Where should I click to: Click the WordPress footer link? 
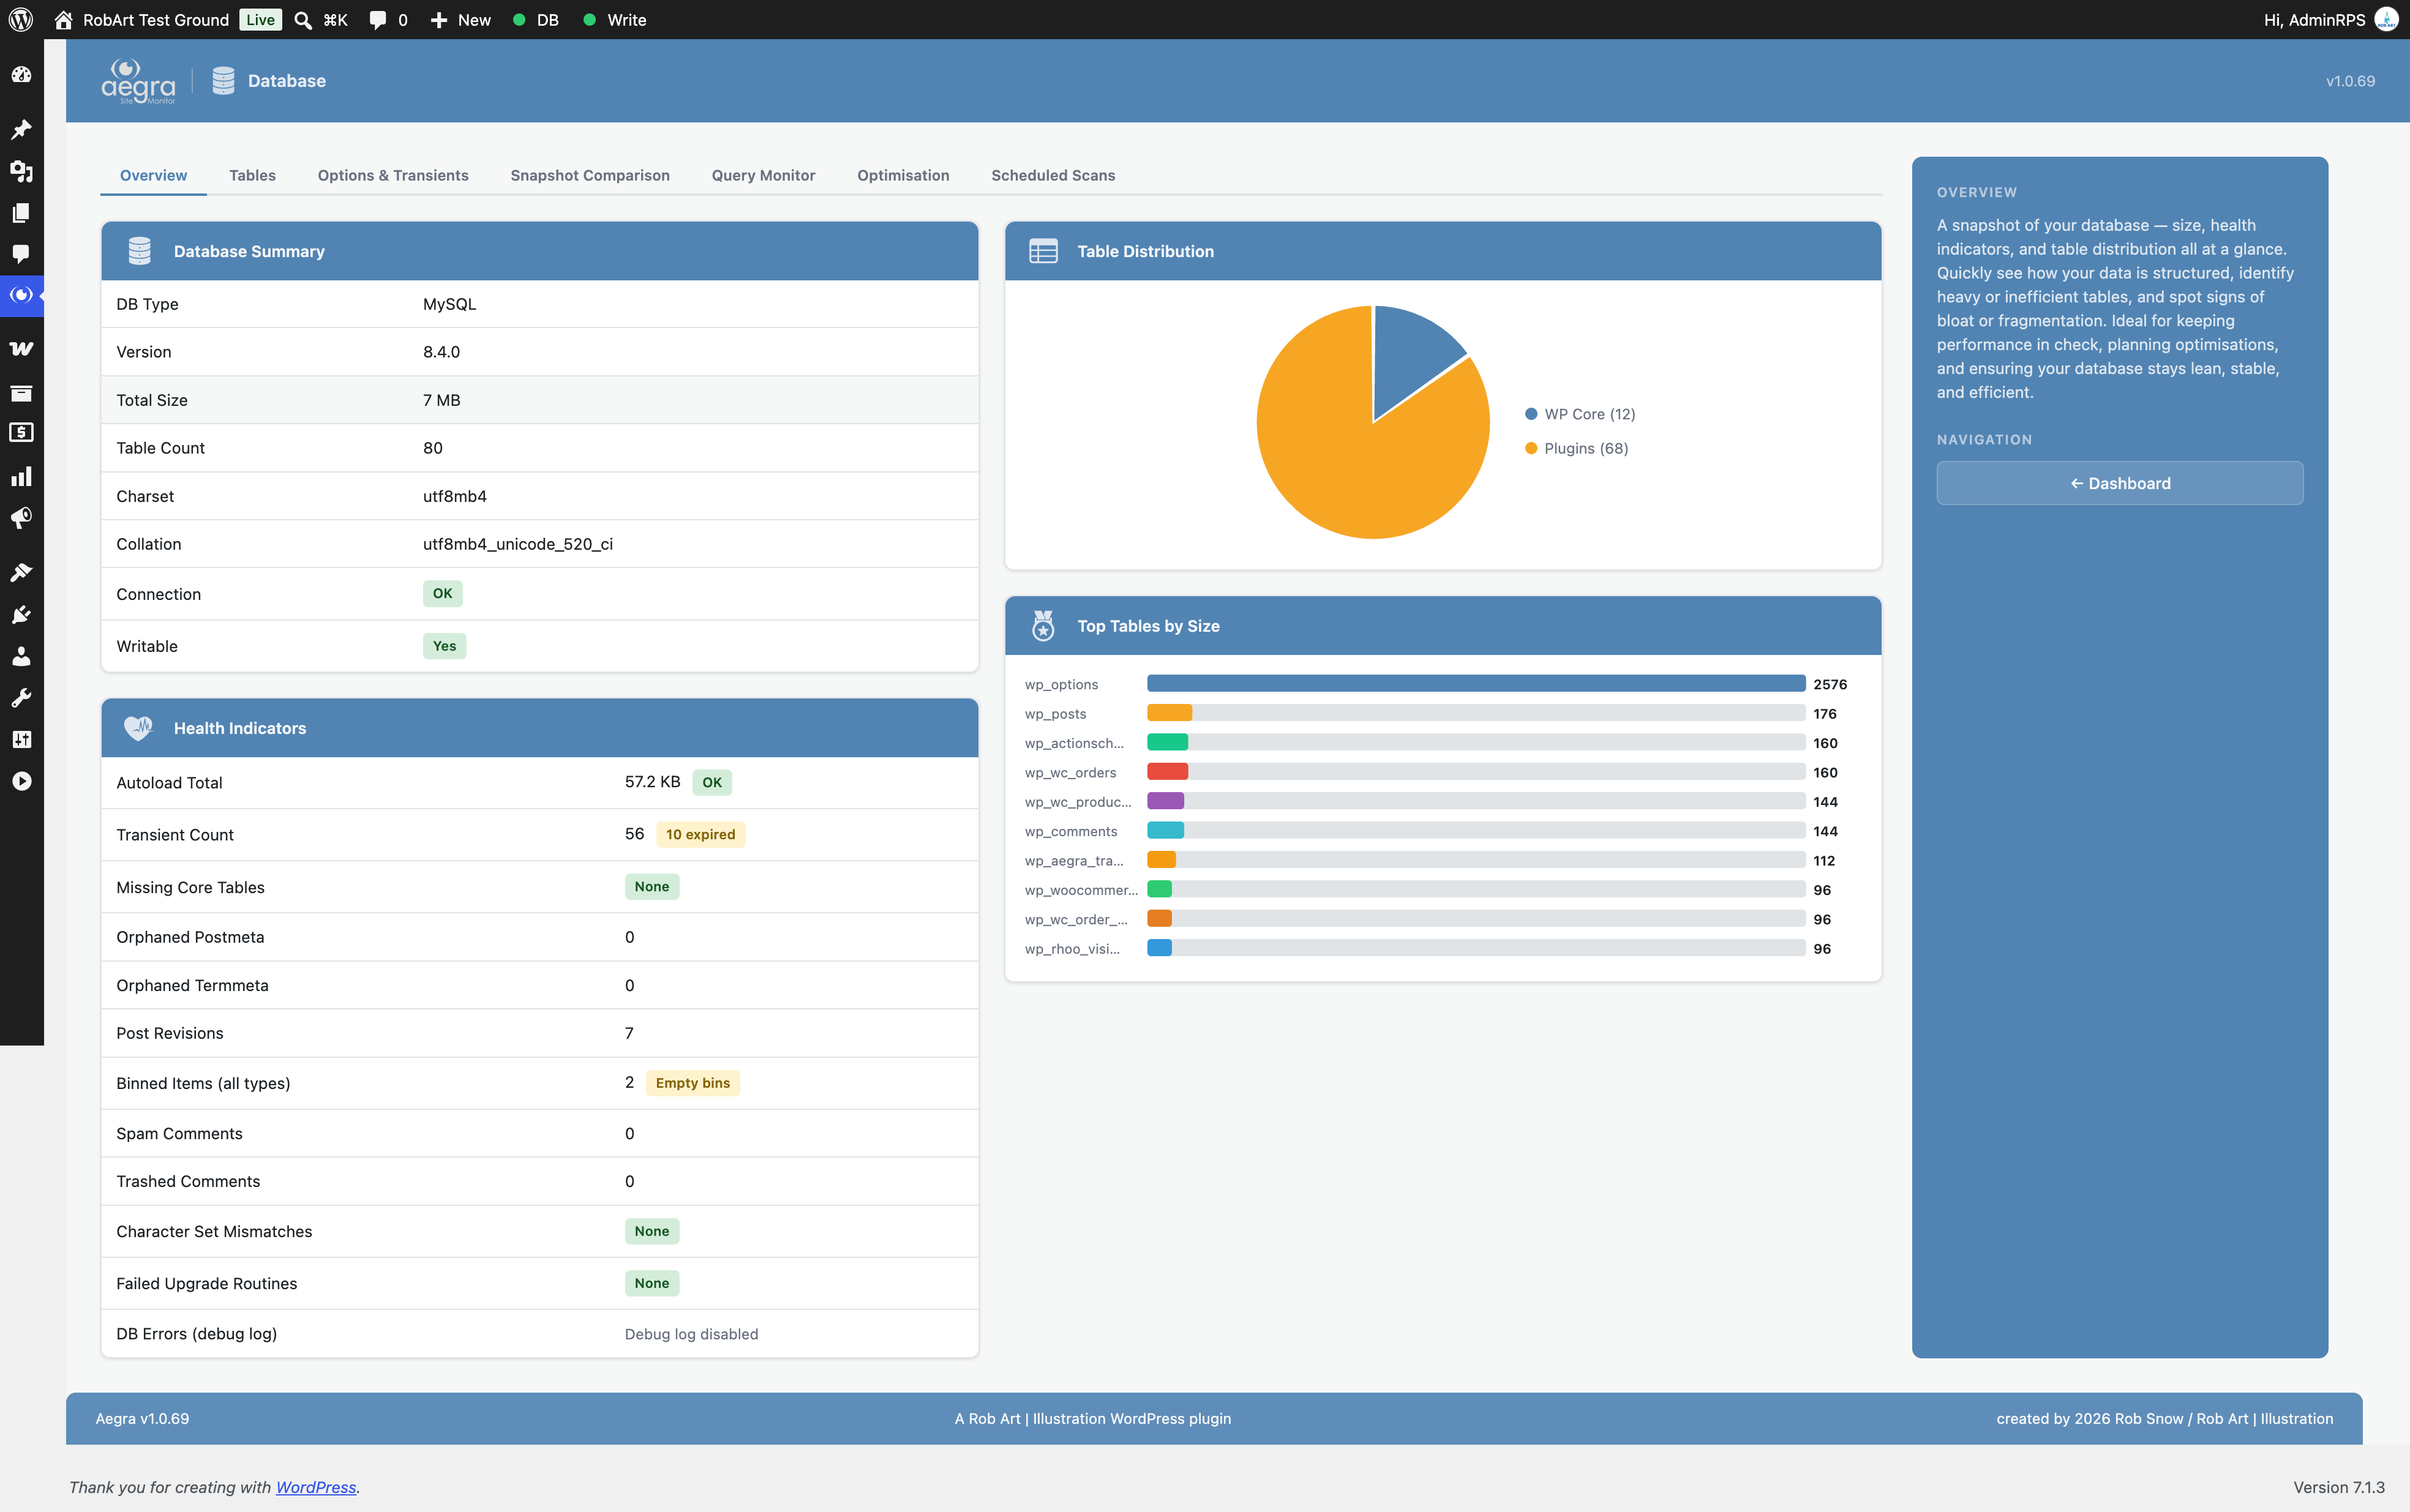tap(316, 1487)
